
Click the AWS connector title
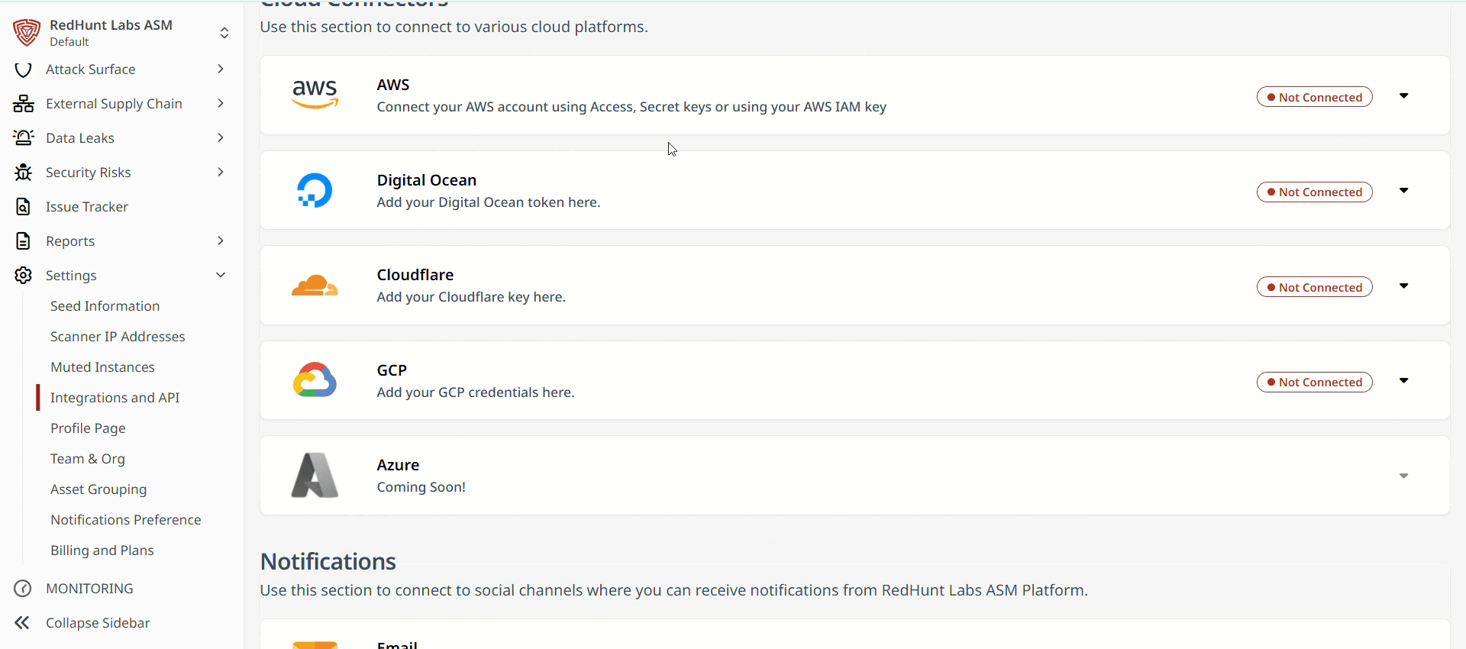tap(393, 85)
